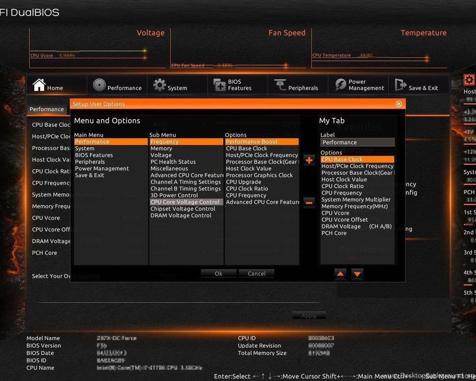Viewport: 476px width, 381px height.
Task: Move selected option up with arrow
Action: [340, 274]
